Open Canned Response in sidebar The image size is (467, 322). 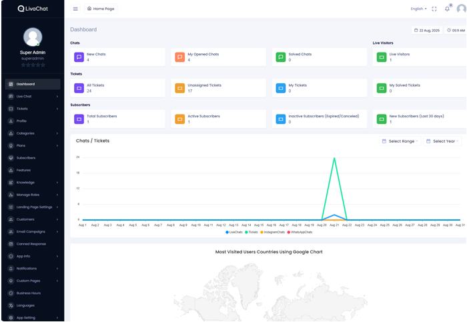tap(31, 244)
